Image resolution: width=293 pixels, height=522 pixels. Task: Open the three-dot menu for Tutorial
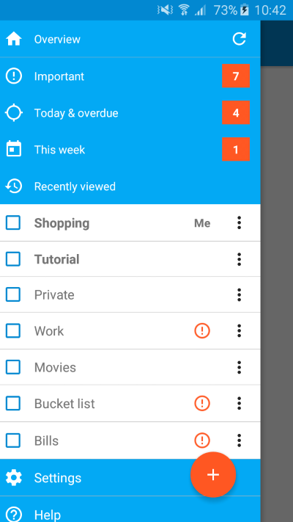tap(240, 259)
